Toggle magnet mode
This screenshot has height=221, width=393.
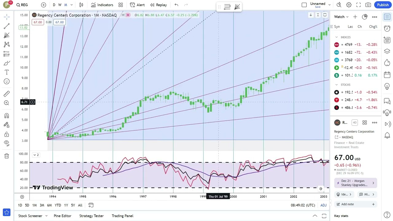pos(7,116)
